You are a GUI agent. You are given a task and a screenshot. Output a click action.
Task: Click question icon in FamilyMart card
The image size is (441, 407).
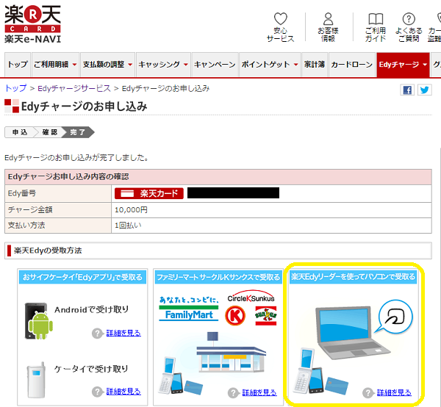pos(233,392)
